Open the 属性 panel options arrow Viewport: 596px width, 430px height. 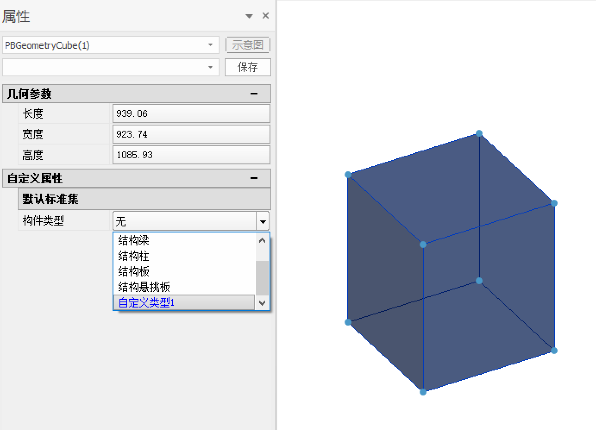249,16
